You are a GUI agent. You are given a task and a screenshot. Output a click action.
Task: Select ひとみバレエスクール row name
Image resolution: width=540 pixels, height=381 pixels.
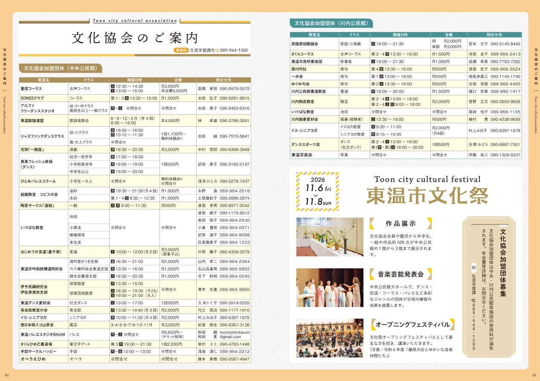(x=38, y=181)
